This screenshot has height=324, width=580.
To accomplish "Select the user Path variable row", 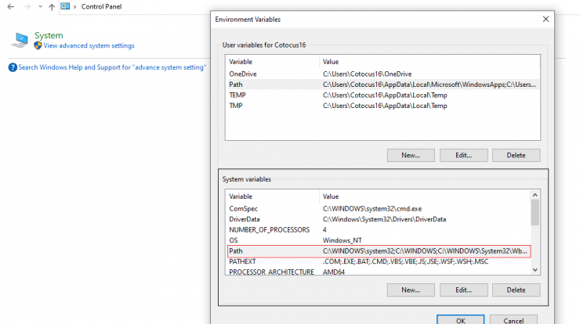I will tap(382, 85).
